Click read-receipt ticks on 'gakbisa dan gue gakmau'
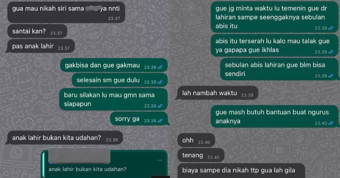Viewport: 340px width, 178px height. click(160, 67)
